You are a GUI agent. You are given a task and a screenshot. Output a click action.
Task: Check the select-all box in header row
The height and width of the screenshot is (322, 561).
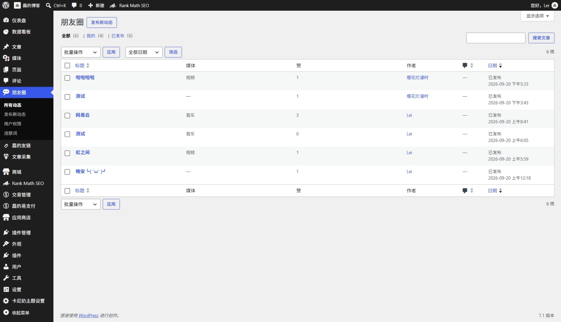coord(67,65)
